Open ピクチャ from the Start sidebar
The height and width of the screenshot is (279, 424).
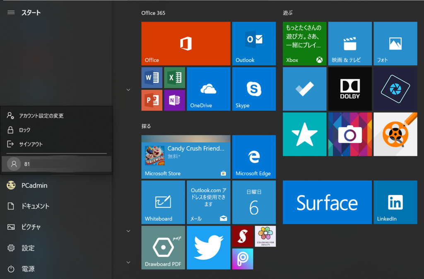coord(56,227)
